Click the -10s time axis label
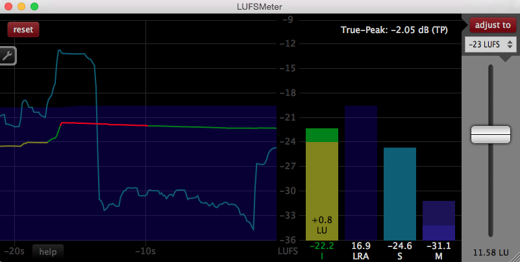 (x=145, y=252)
